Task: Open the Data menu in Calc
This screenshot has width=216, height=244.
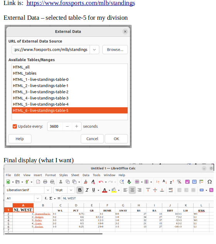Action: 86,175
